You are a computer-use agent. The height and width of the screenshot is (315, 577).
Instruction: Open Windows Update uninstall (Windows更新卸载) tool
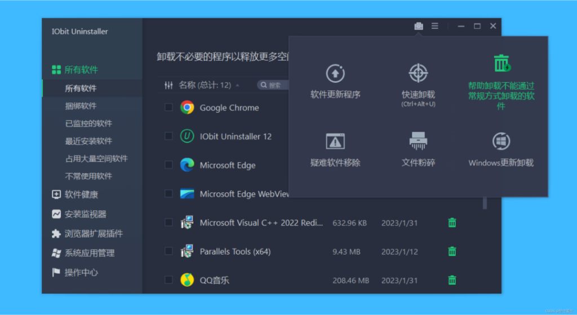tap(501, 149)
